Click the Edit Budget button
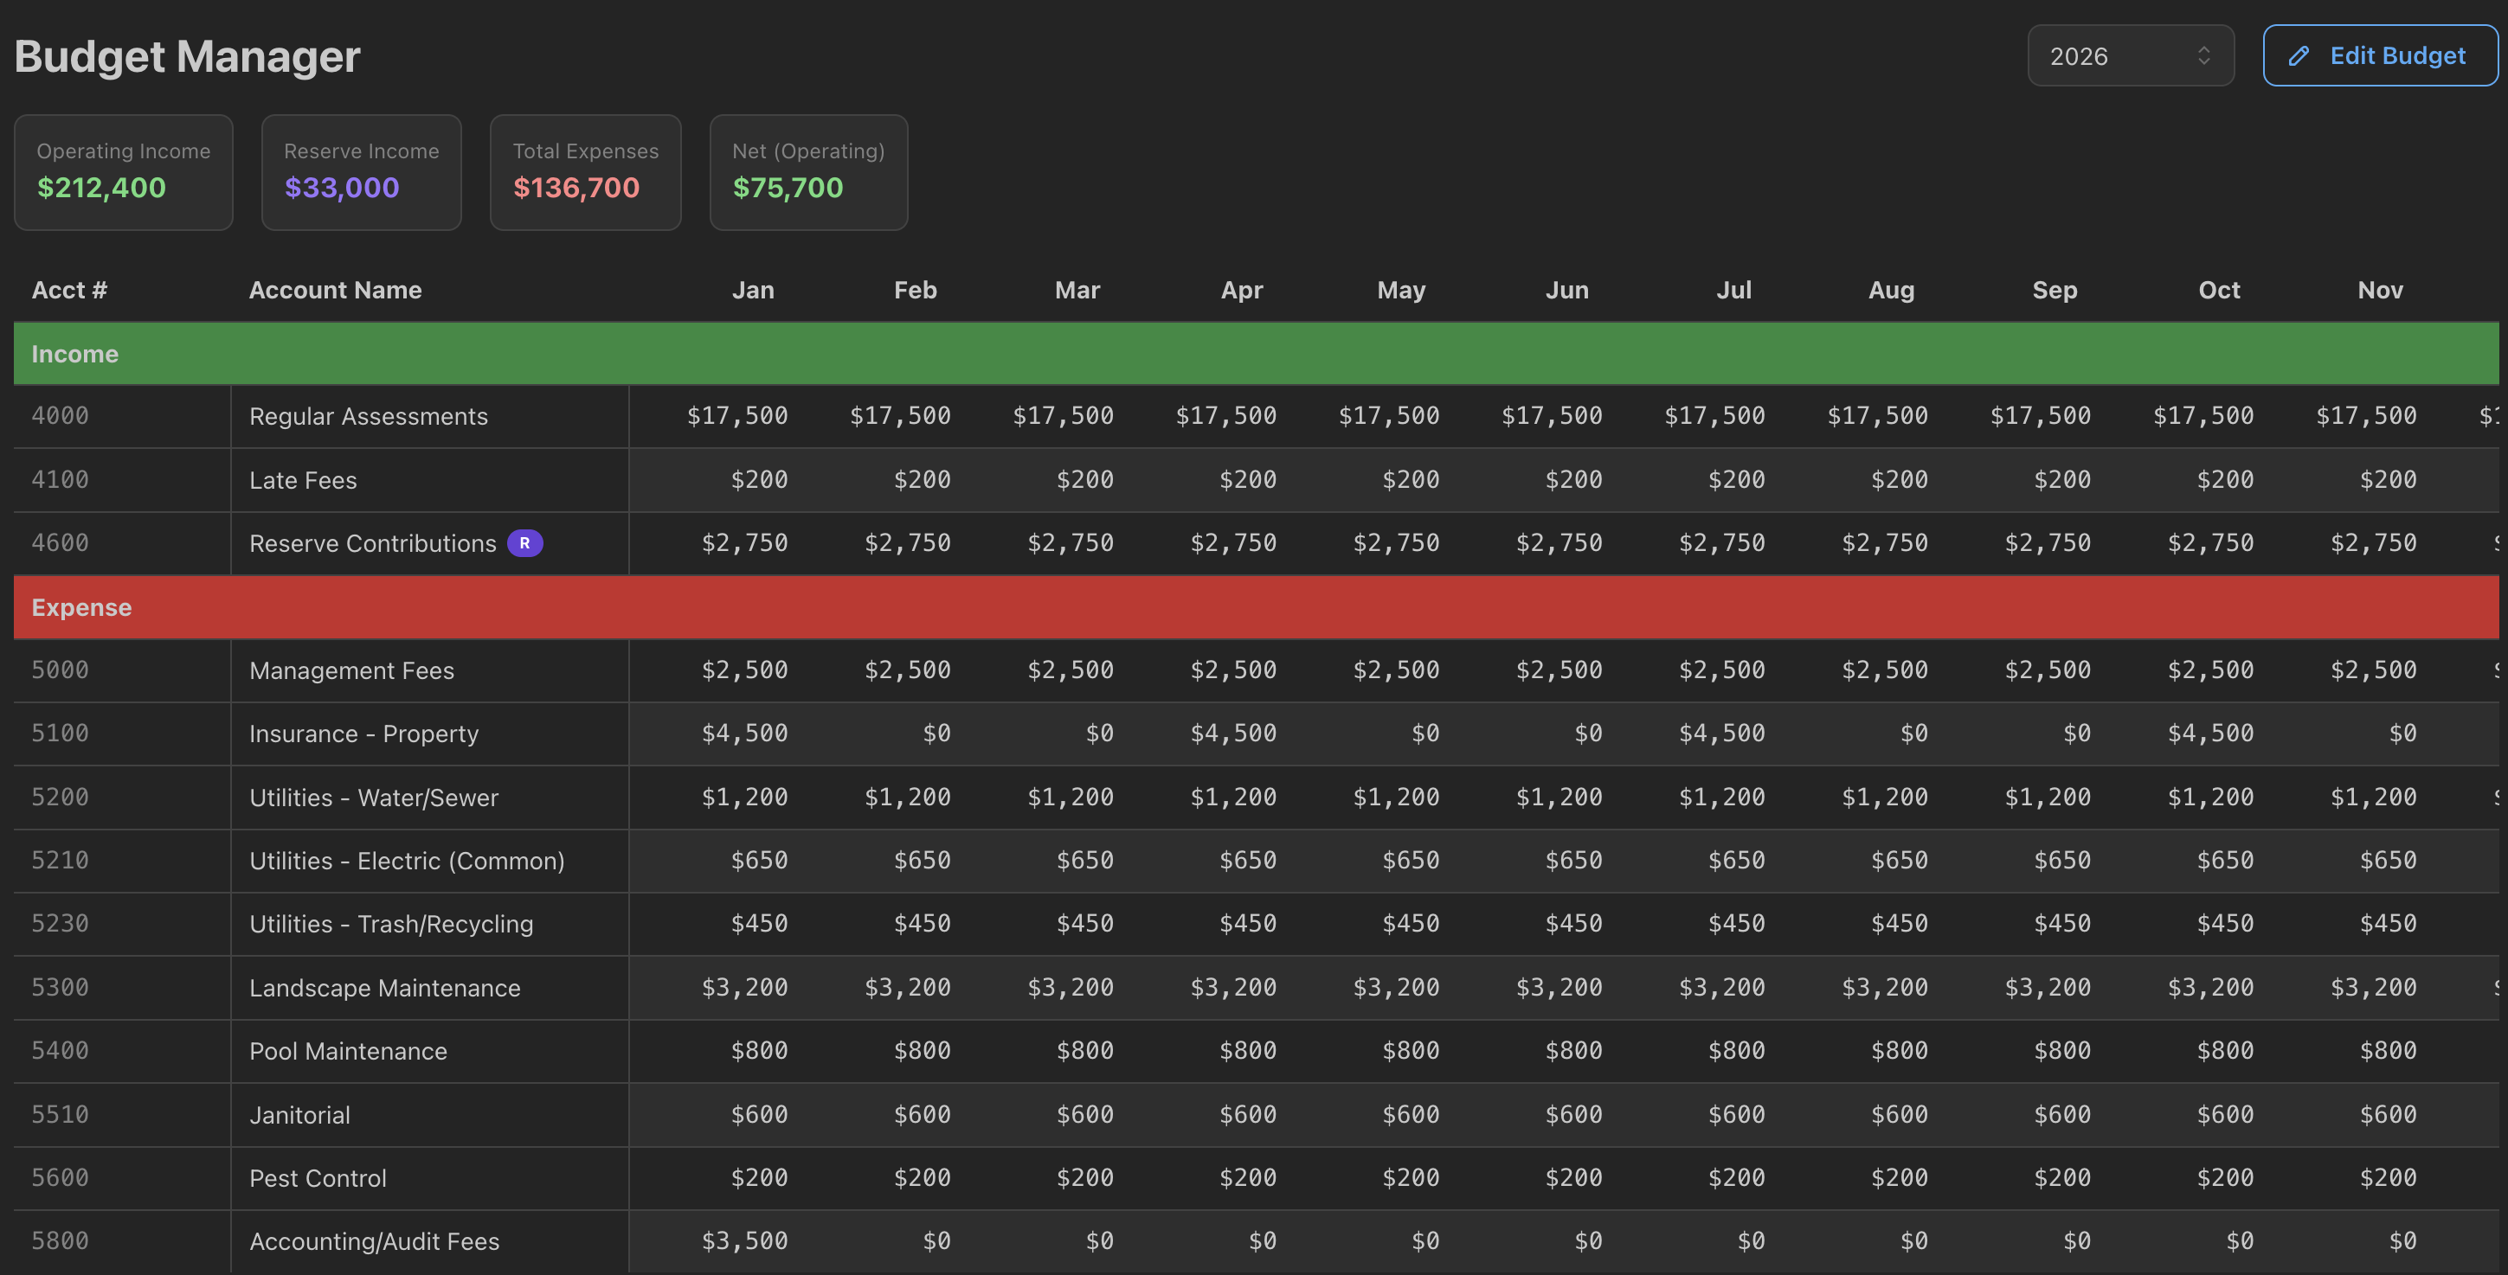The width and height of the screenshot is (2508, 1275). pos(2380,56)
